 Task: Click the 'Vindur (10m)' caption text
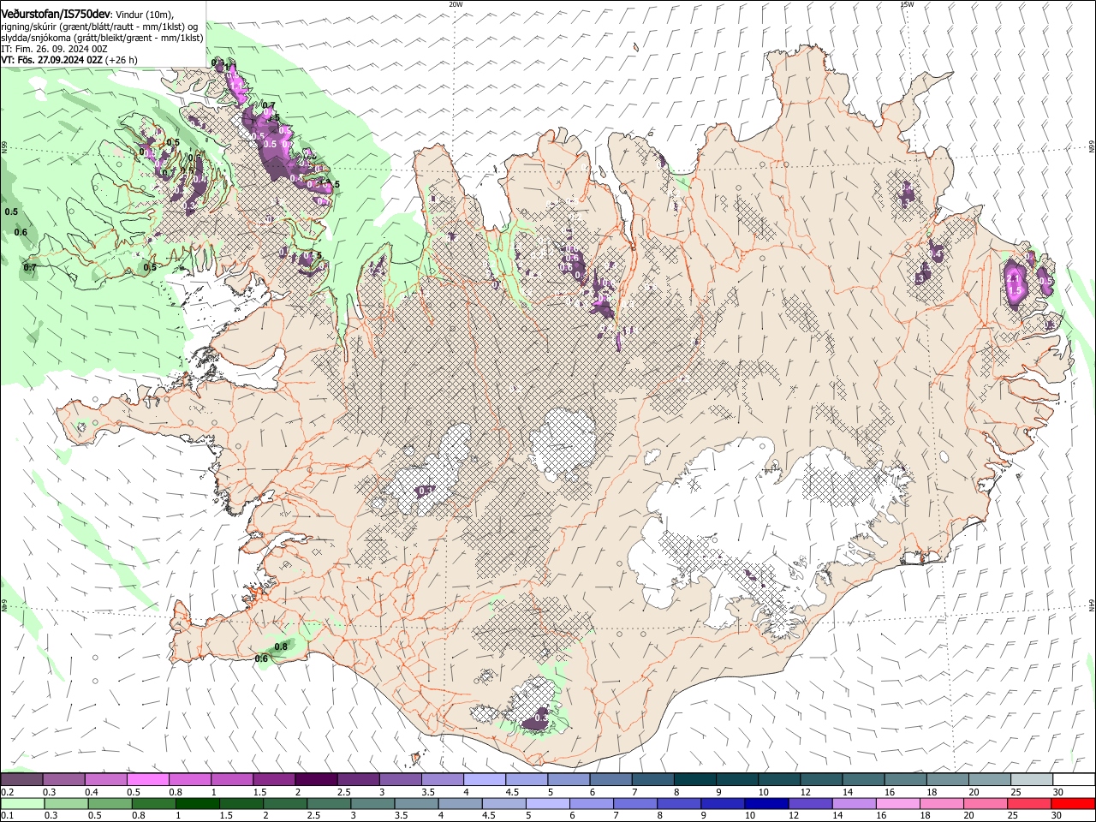[143, 13]
